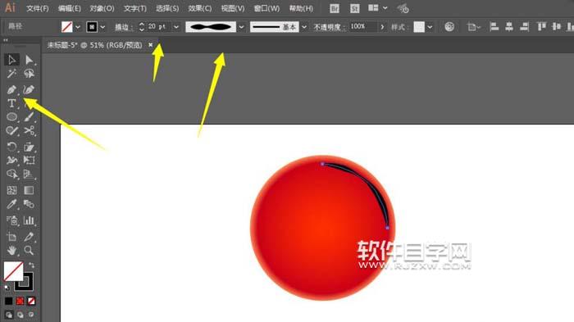Activate the Hand tool
The width and height of the screenshot is (574, 322).
11,251
